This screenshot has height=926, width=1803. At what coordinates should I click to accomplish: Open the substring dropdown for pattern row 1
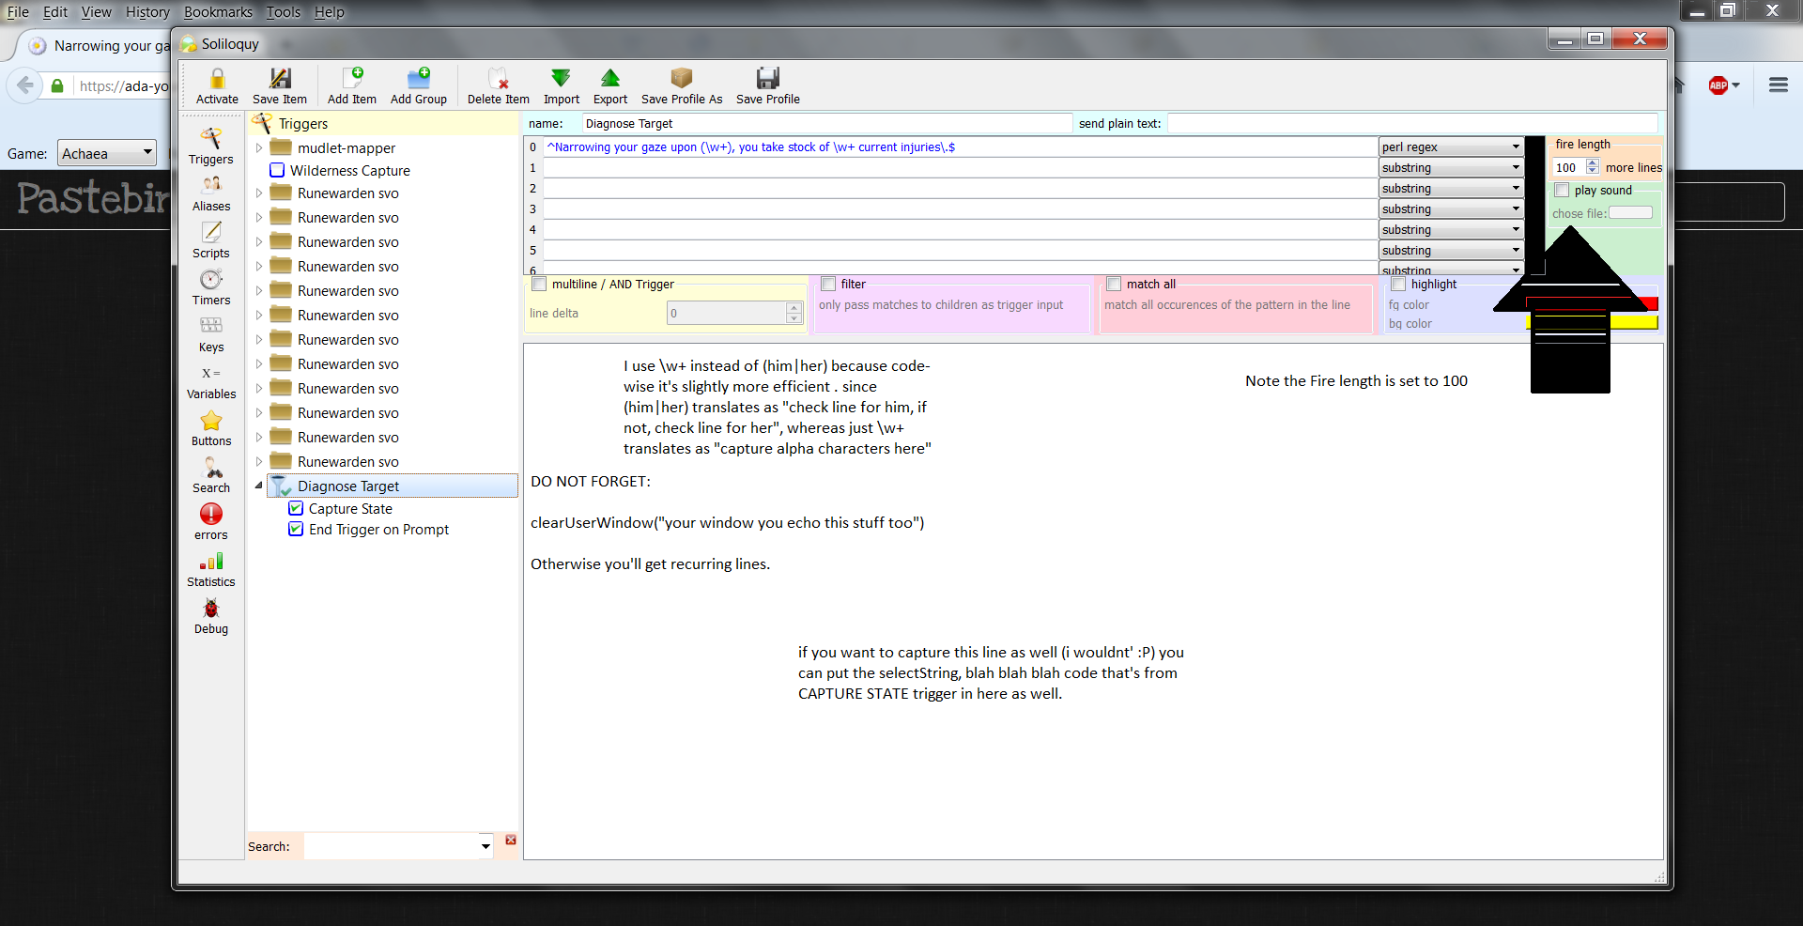(1451, 167)
